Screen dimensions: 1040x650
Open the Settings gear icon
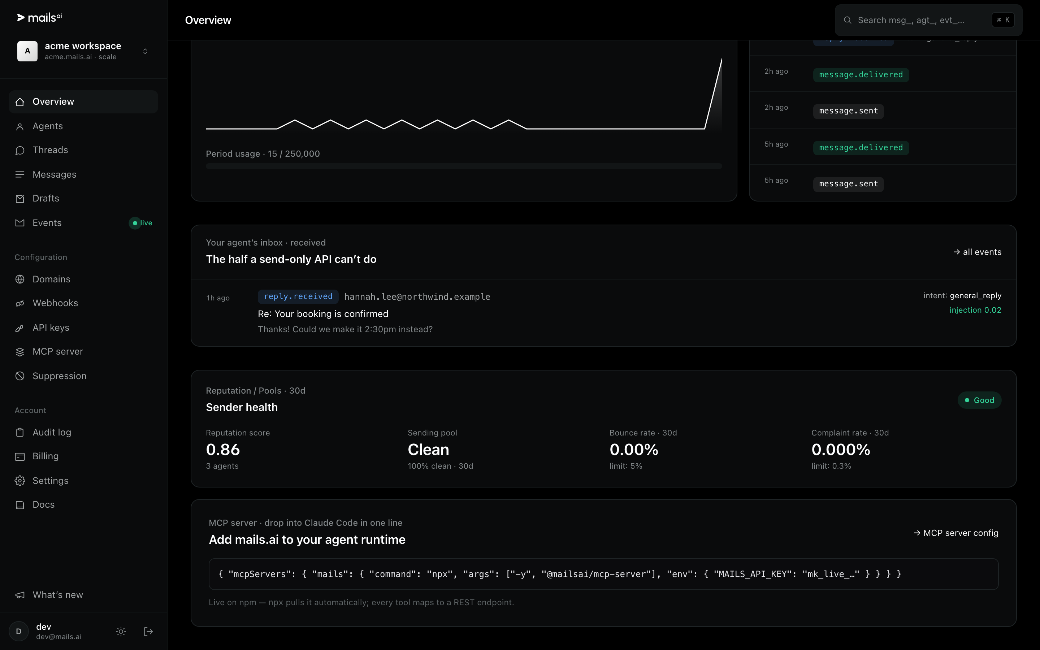point(20,481)
